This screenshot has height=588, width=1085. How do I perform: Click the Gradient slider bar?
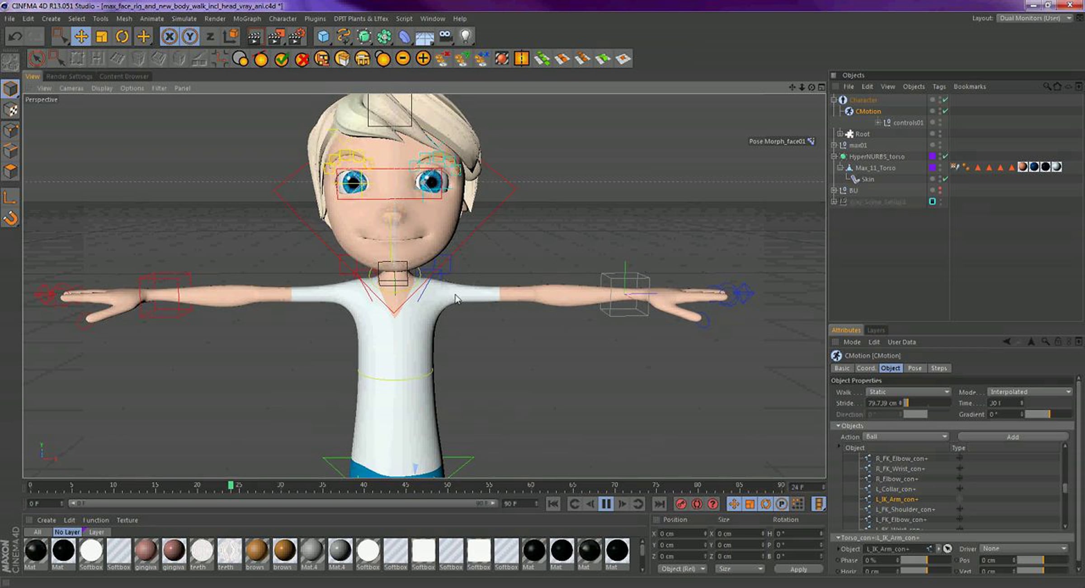click(1048, 414)
